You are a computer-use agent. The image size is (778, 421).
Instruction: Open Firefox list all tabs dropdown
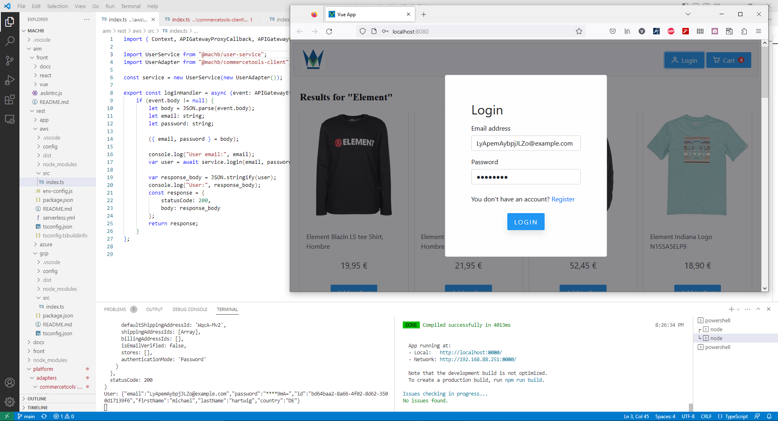pos(688,15)
